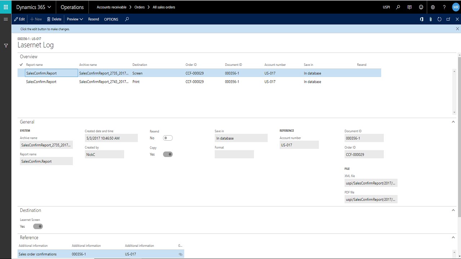Click the Edit button
461x259 pixels.
19,19
